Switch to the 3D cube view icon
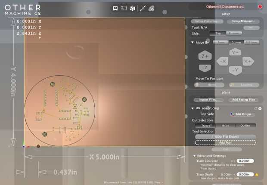Image resolution: width=267 pixels, height=185 pixels. (x=133, y=8)
